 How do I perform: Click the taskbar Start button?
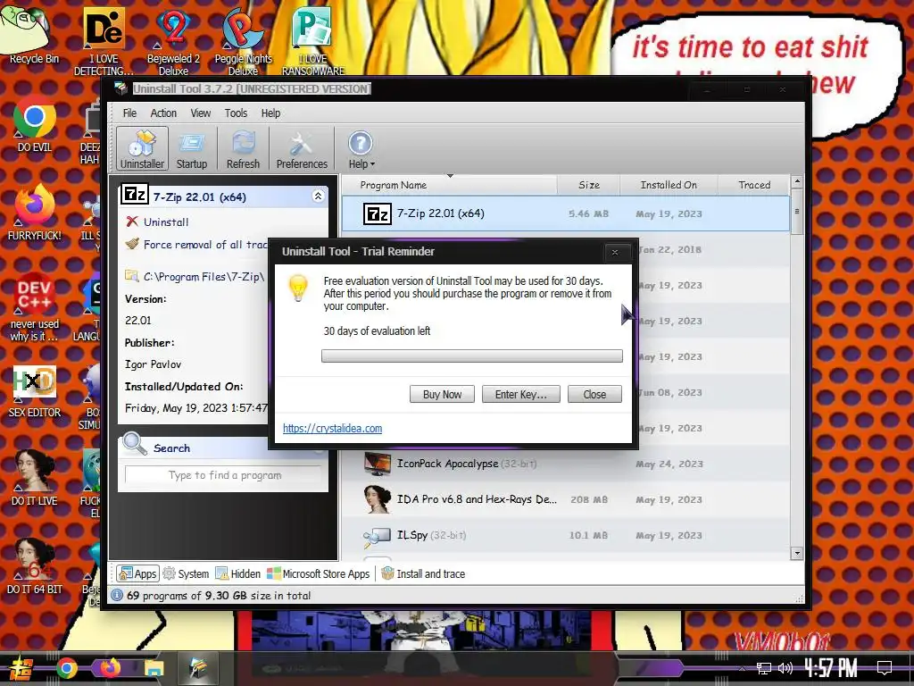click(x=20, y=668)
